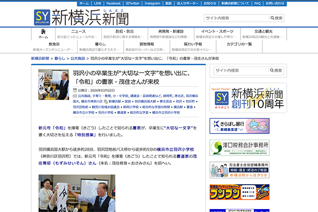
Task: Click the header サイト内検索 input field
Action: point(235,18)
